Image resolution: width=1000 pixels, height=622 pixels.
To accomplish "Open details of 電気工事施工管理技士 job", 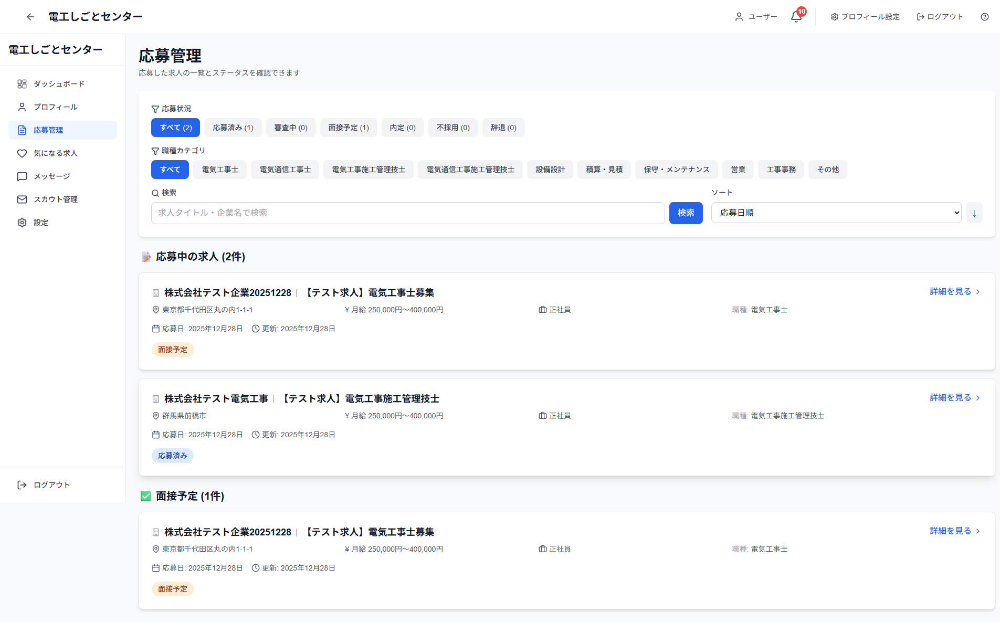I will [x=954, y=398].
